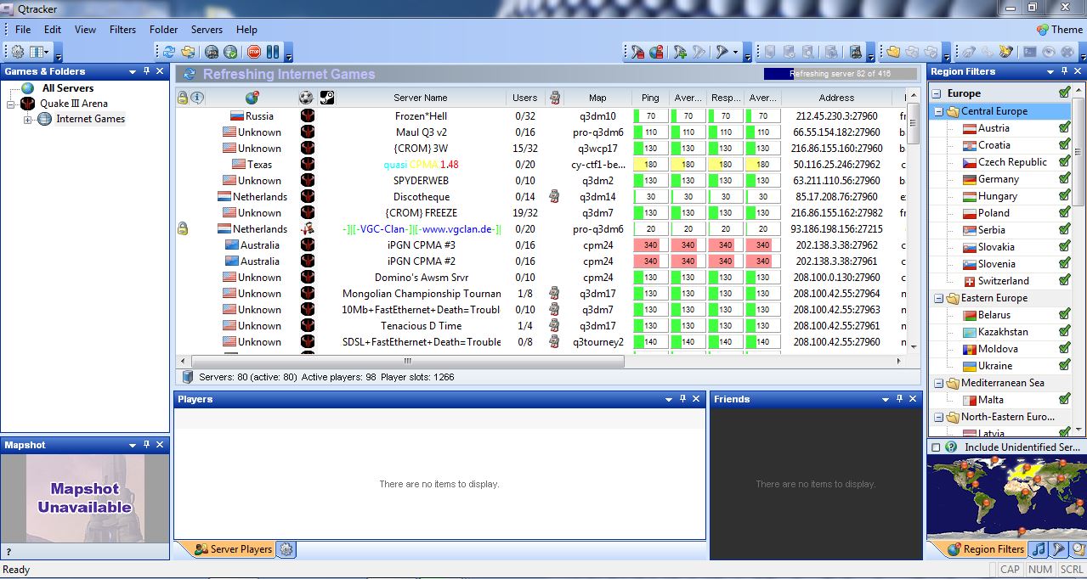
Task: Open the Edit menu
Action: pos(53,29)
